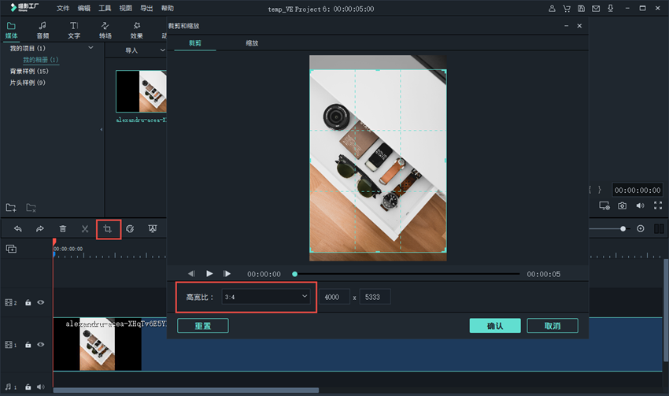Screen dimensions: 669x396
Task: Open the 视图 menu
Action: tap(125, 8)
